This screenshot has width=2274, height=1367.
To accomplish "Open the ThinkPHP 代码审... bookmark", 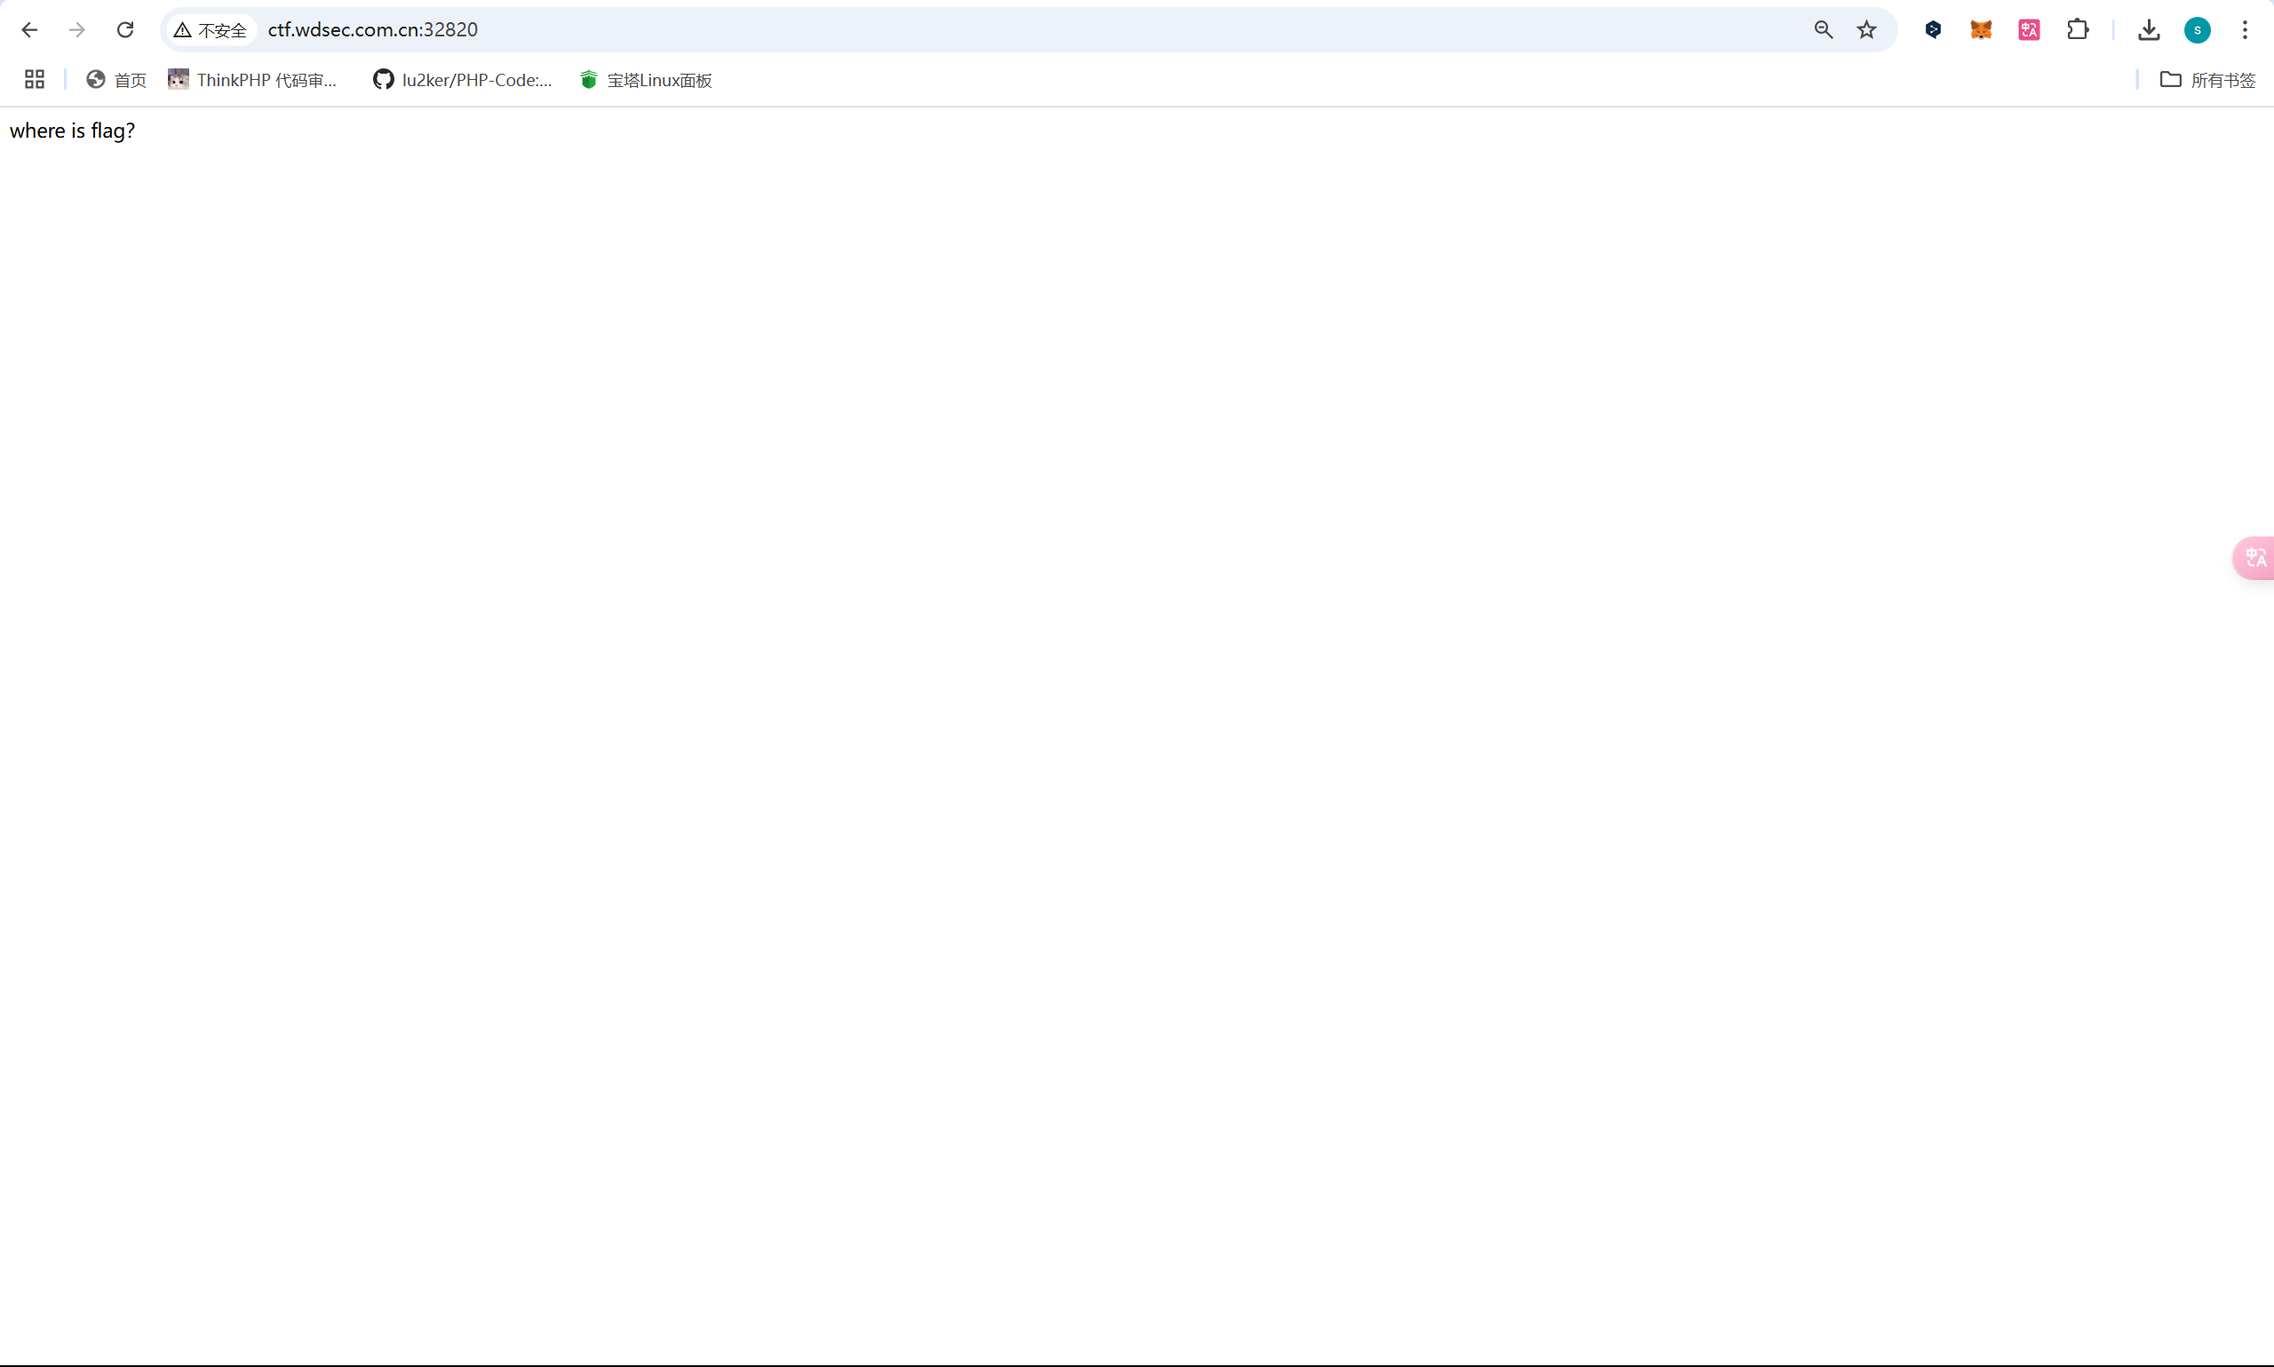I will 252,80.
